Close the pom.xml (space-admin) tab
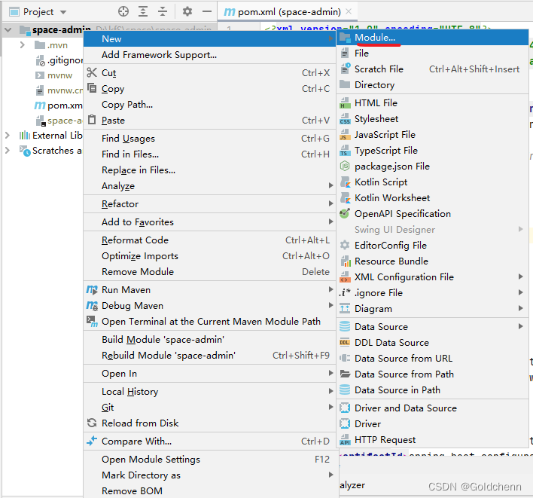Screen dimensions: 533x498 click(349, 11)
